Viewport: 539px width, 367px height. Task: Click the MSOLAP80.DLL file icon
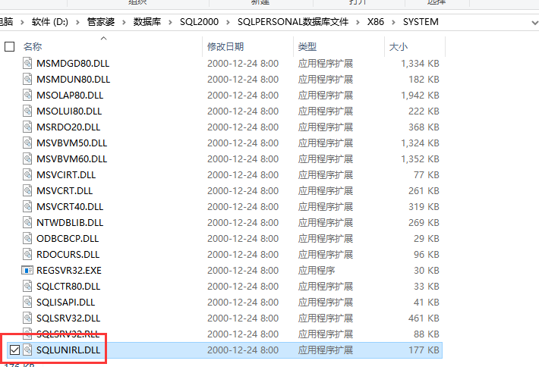click(x=27, y=95)
